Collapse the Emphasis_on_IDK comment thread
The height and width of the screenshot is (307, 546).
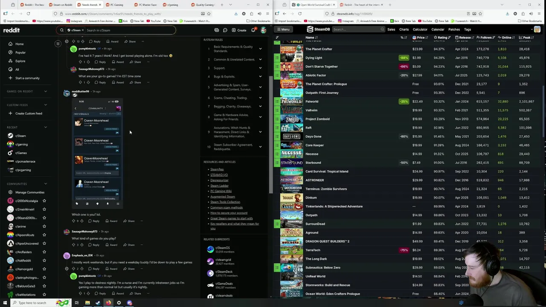click(67, 269)
